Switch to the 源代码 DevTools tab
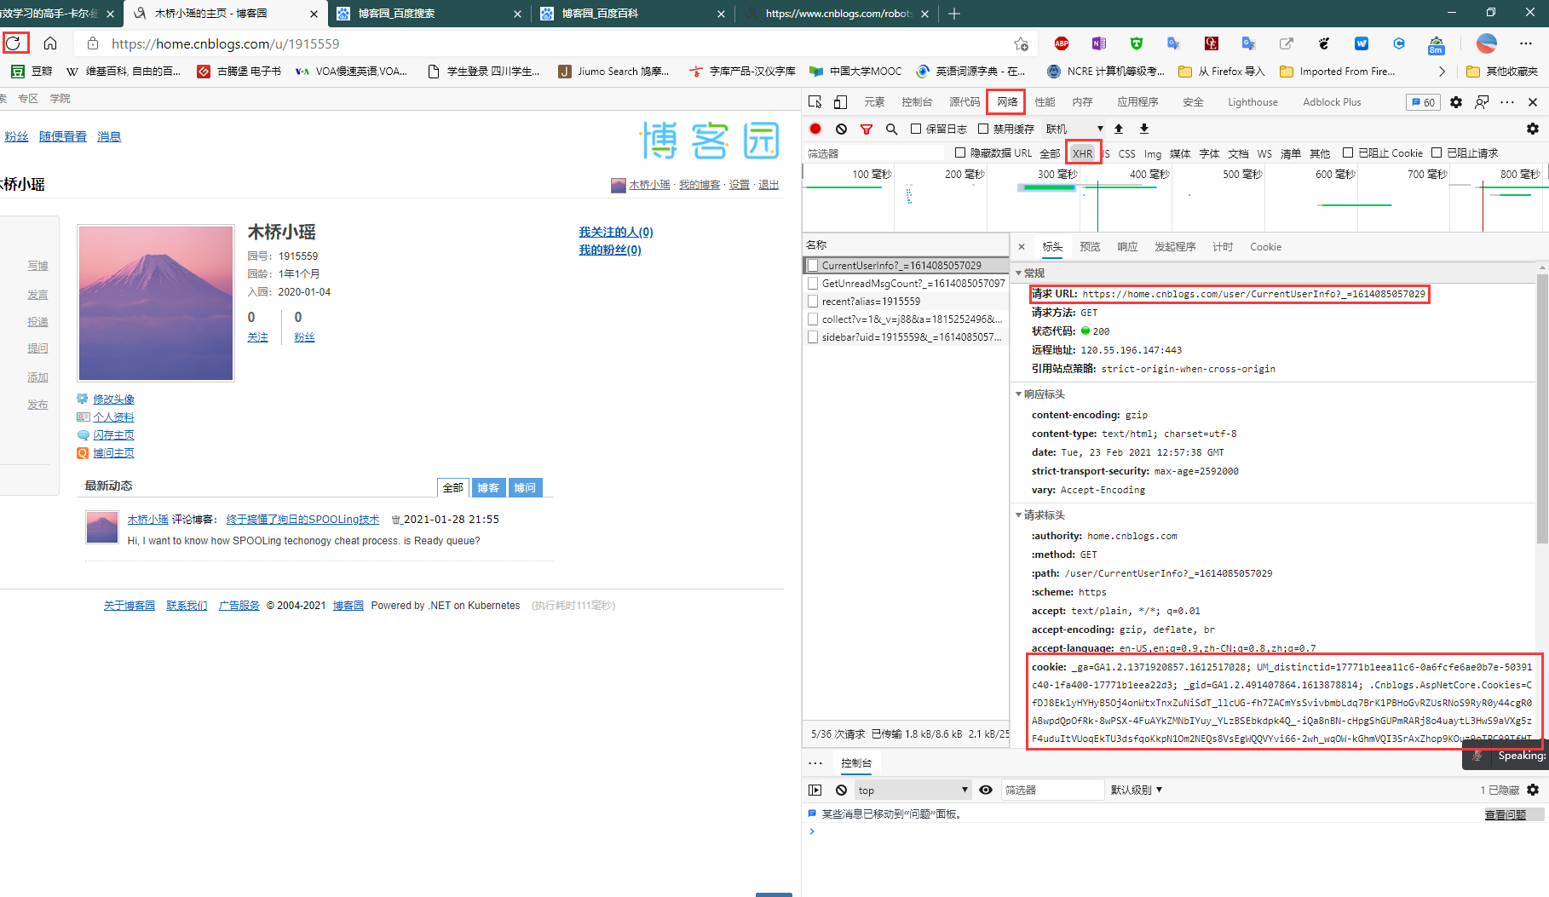 pos(965,102)
